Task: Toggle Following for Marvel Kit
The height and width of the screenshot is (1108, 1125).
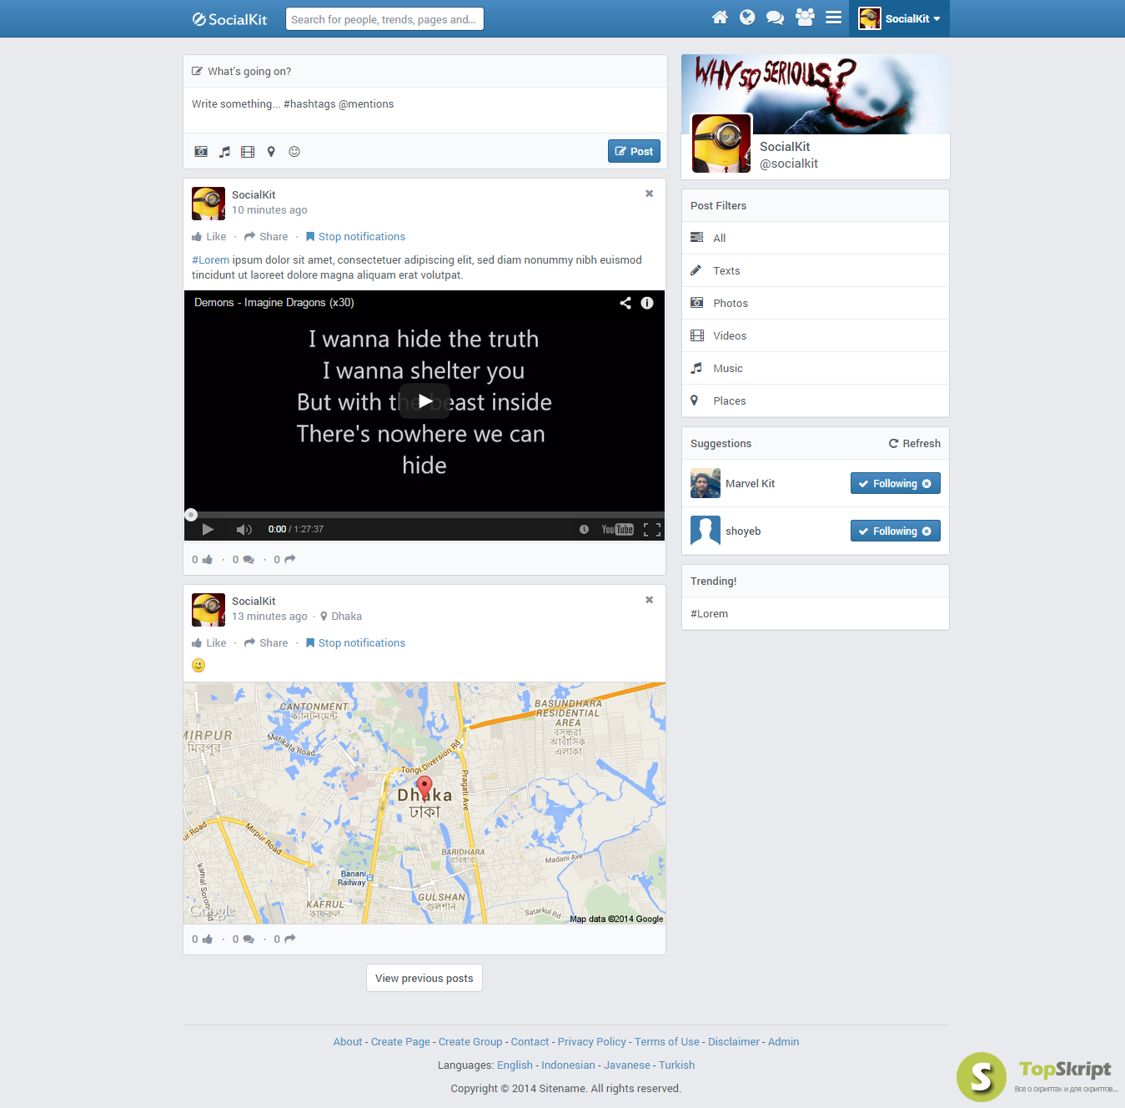Action: [896, 483]
